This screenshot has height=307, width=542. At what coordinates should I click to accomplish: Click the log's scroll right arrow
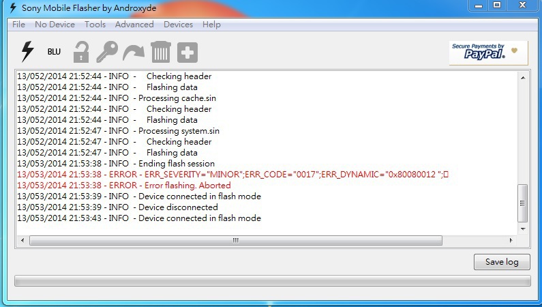511,240
